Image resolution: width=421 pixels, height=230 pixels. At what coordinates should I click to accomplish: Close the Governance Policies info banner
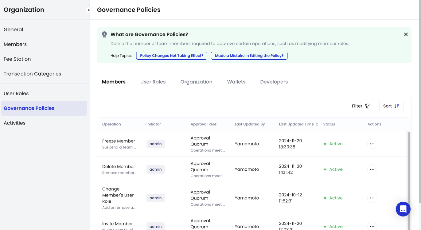tap(406, 34)
